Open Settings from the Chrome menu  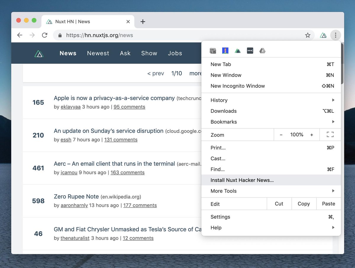point(271,217)
